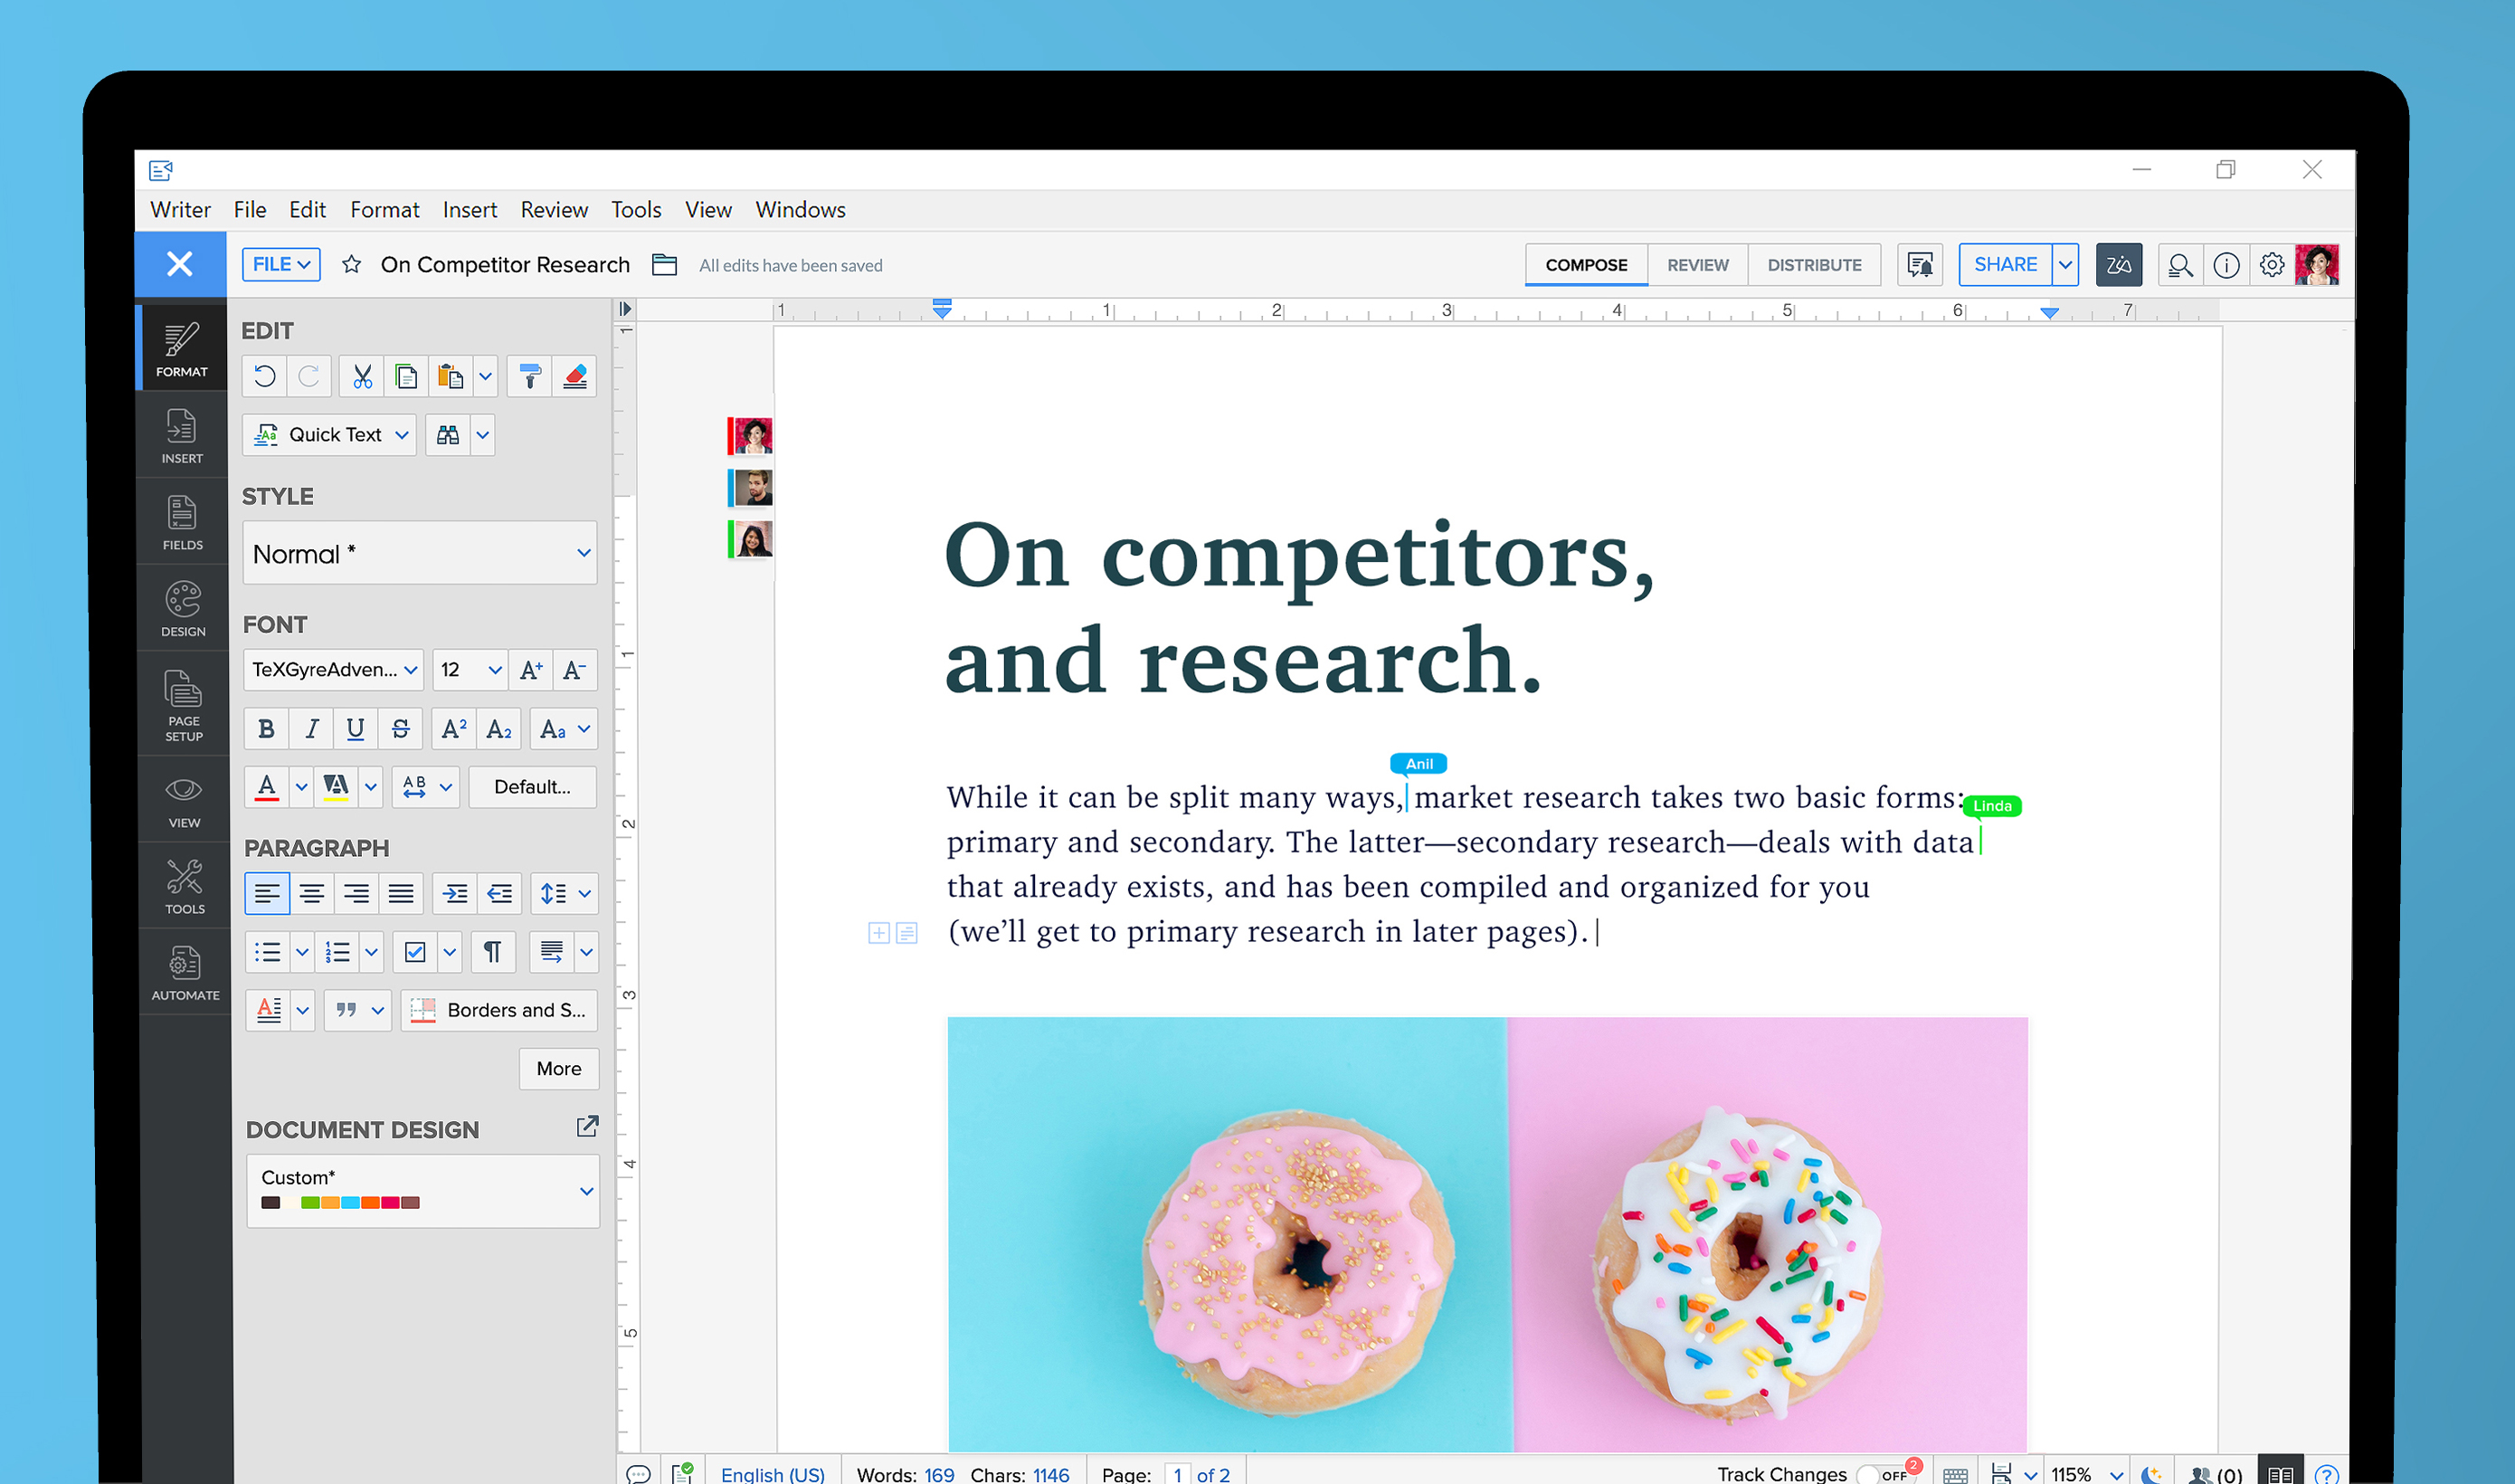Open the Automate sidebar panel
This screenshot has height=1484, width=2515.
pyautogui.click(x=185, y=972)
